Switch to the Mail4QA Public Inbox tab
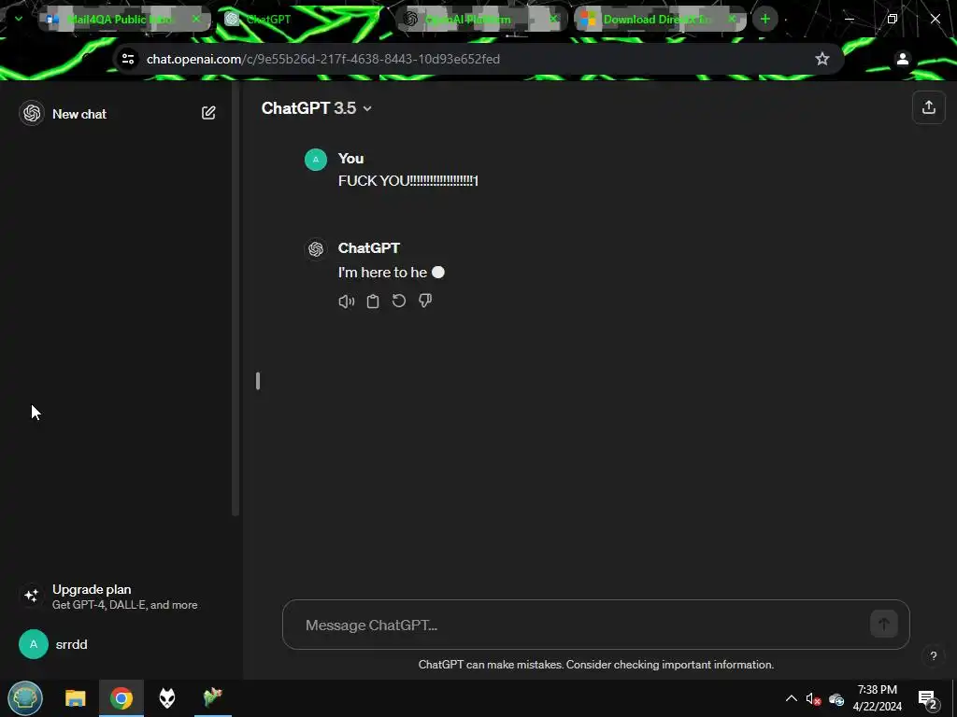This screenshot has width=957, height=717. coord(124,19)
